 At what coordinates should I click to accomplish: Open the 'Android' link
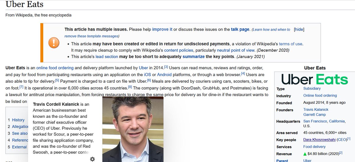164,75
